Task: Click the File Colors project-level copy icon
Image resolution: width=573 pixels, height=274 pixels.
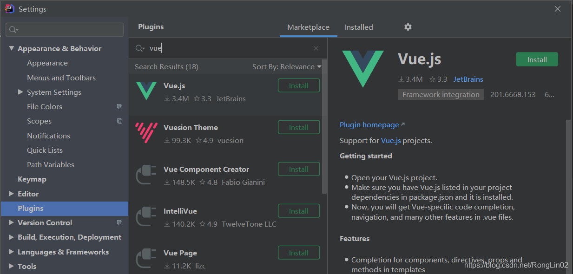Action: click(x=119, y=107)
